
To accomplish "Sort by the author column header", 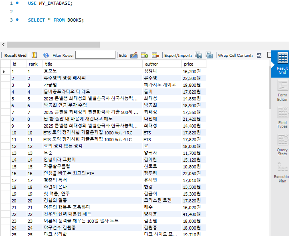I will 162,64.
